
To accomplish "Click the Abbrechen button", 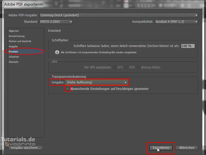I will (187, 148).
